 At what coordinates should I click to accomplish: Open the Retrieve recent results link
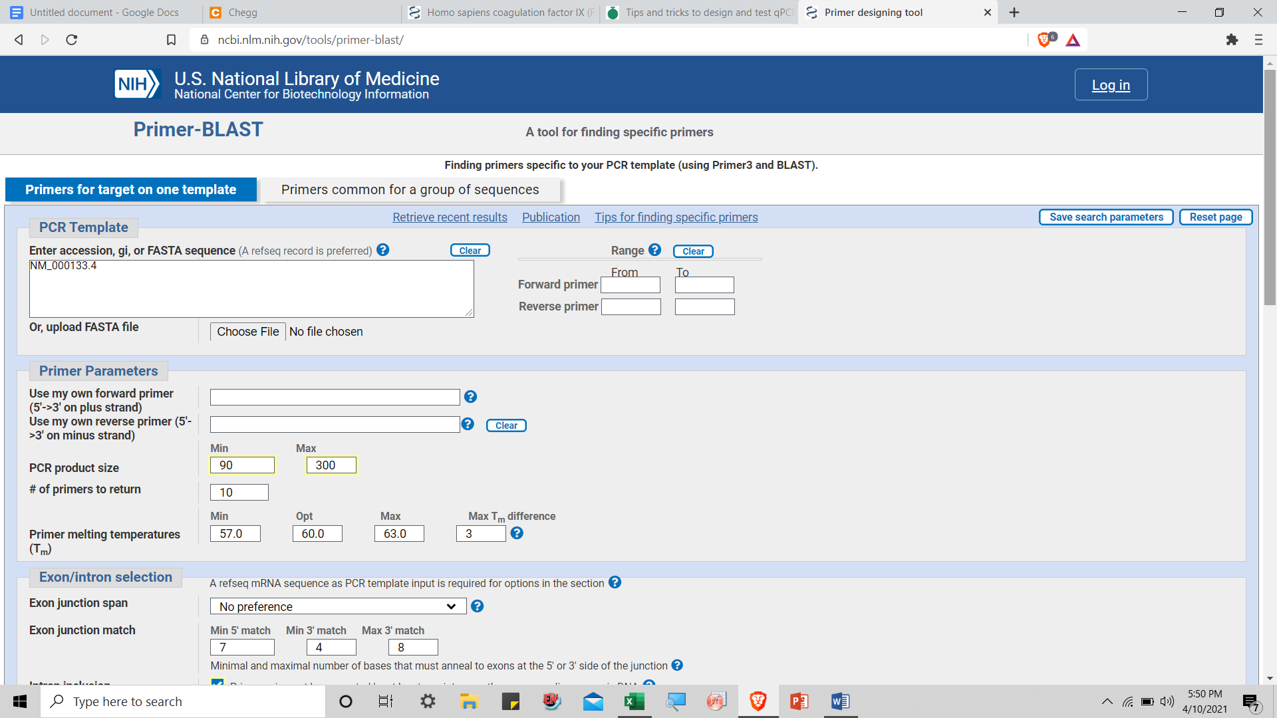pyautogui.click(x=450, y=217)
